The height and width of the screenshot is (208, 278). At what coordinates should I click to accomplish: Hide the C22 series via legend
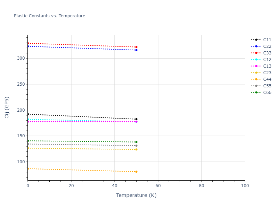coord(267,46)
